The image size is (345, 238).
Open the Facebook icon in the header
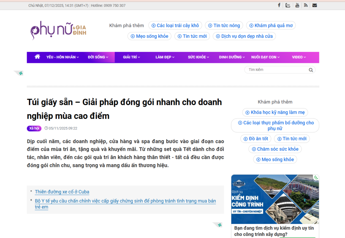point(279,5)
